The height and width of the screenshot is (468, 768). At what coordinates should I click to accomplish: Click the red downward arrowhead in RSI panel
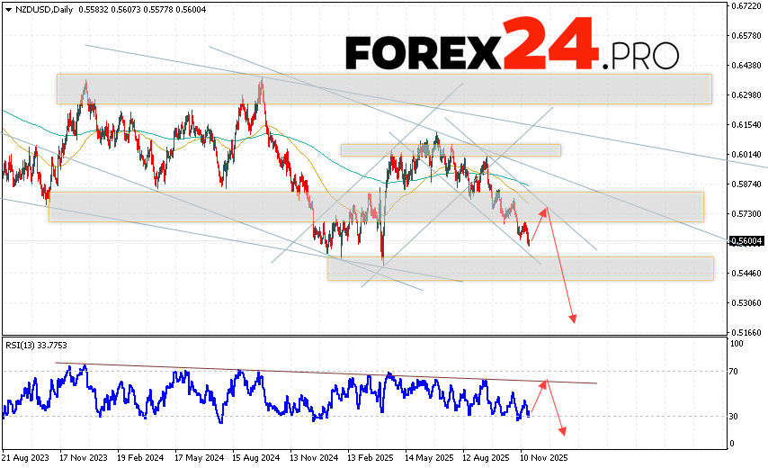click(562, 431)
